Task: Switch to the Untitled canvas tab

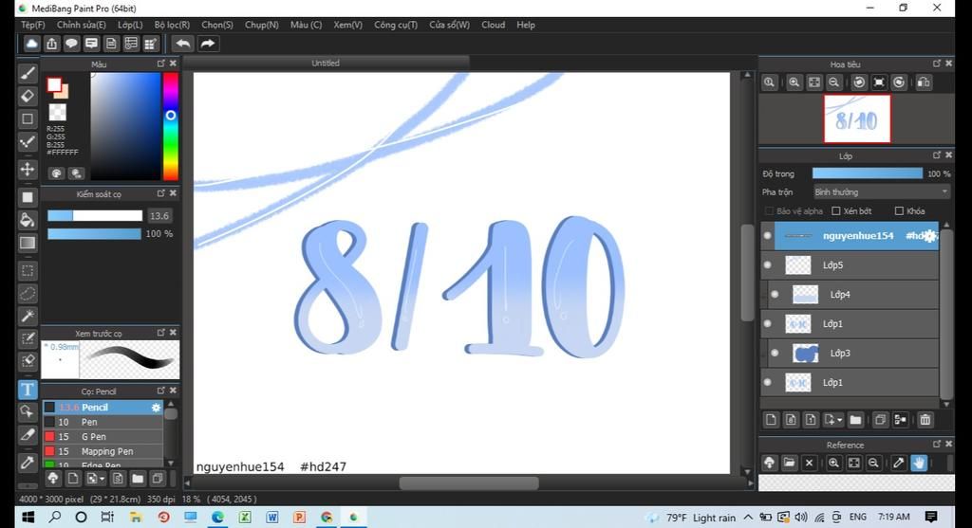Action: 327,64
